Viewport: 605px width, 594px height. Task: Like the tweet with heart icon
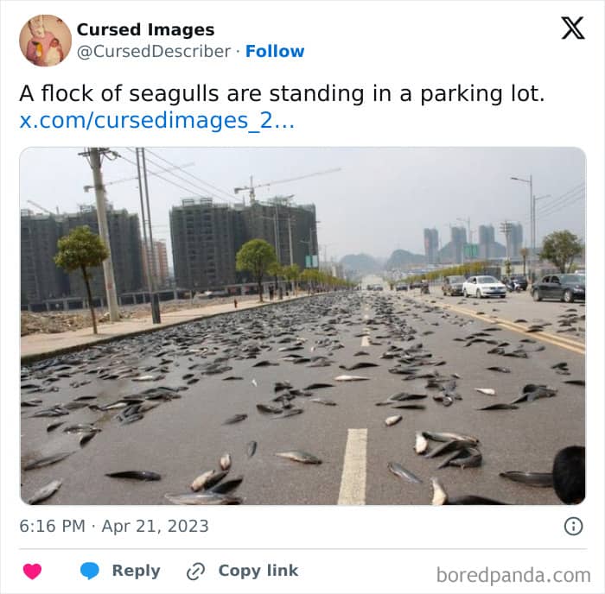33,571
